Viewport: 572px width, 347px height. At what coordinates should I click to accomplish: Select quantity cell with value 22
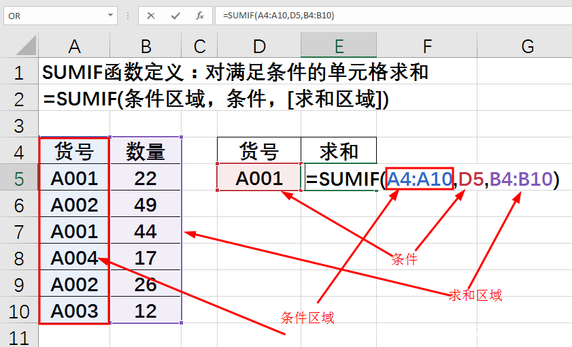146,178
